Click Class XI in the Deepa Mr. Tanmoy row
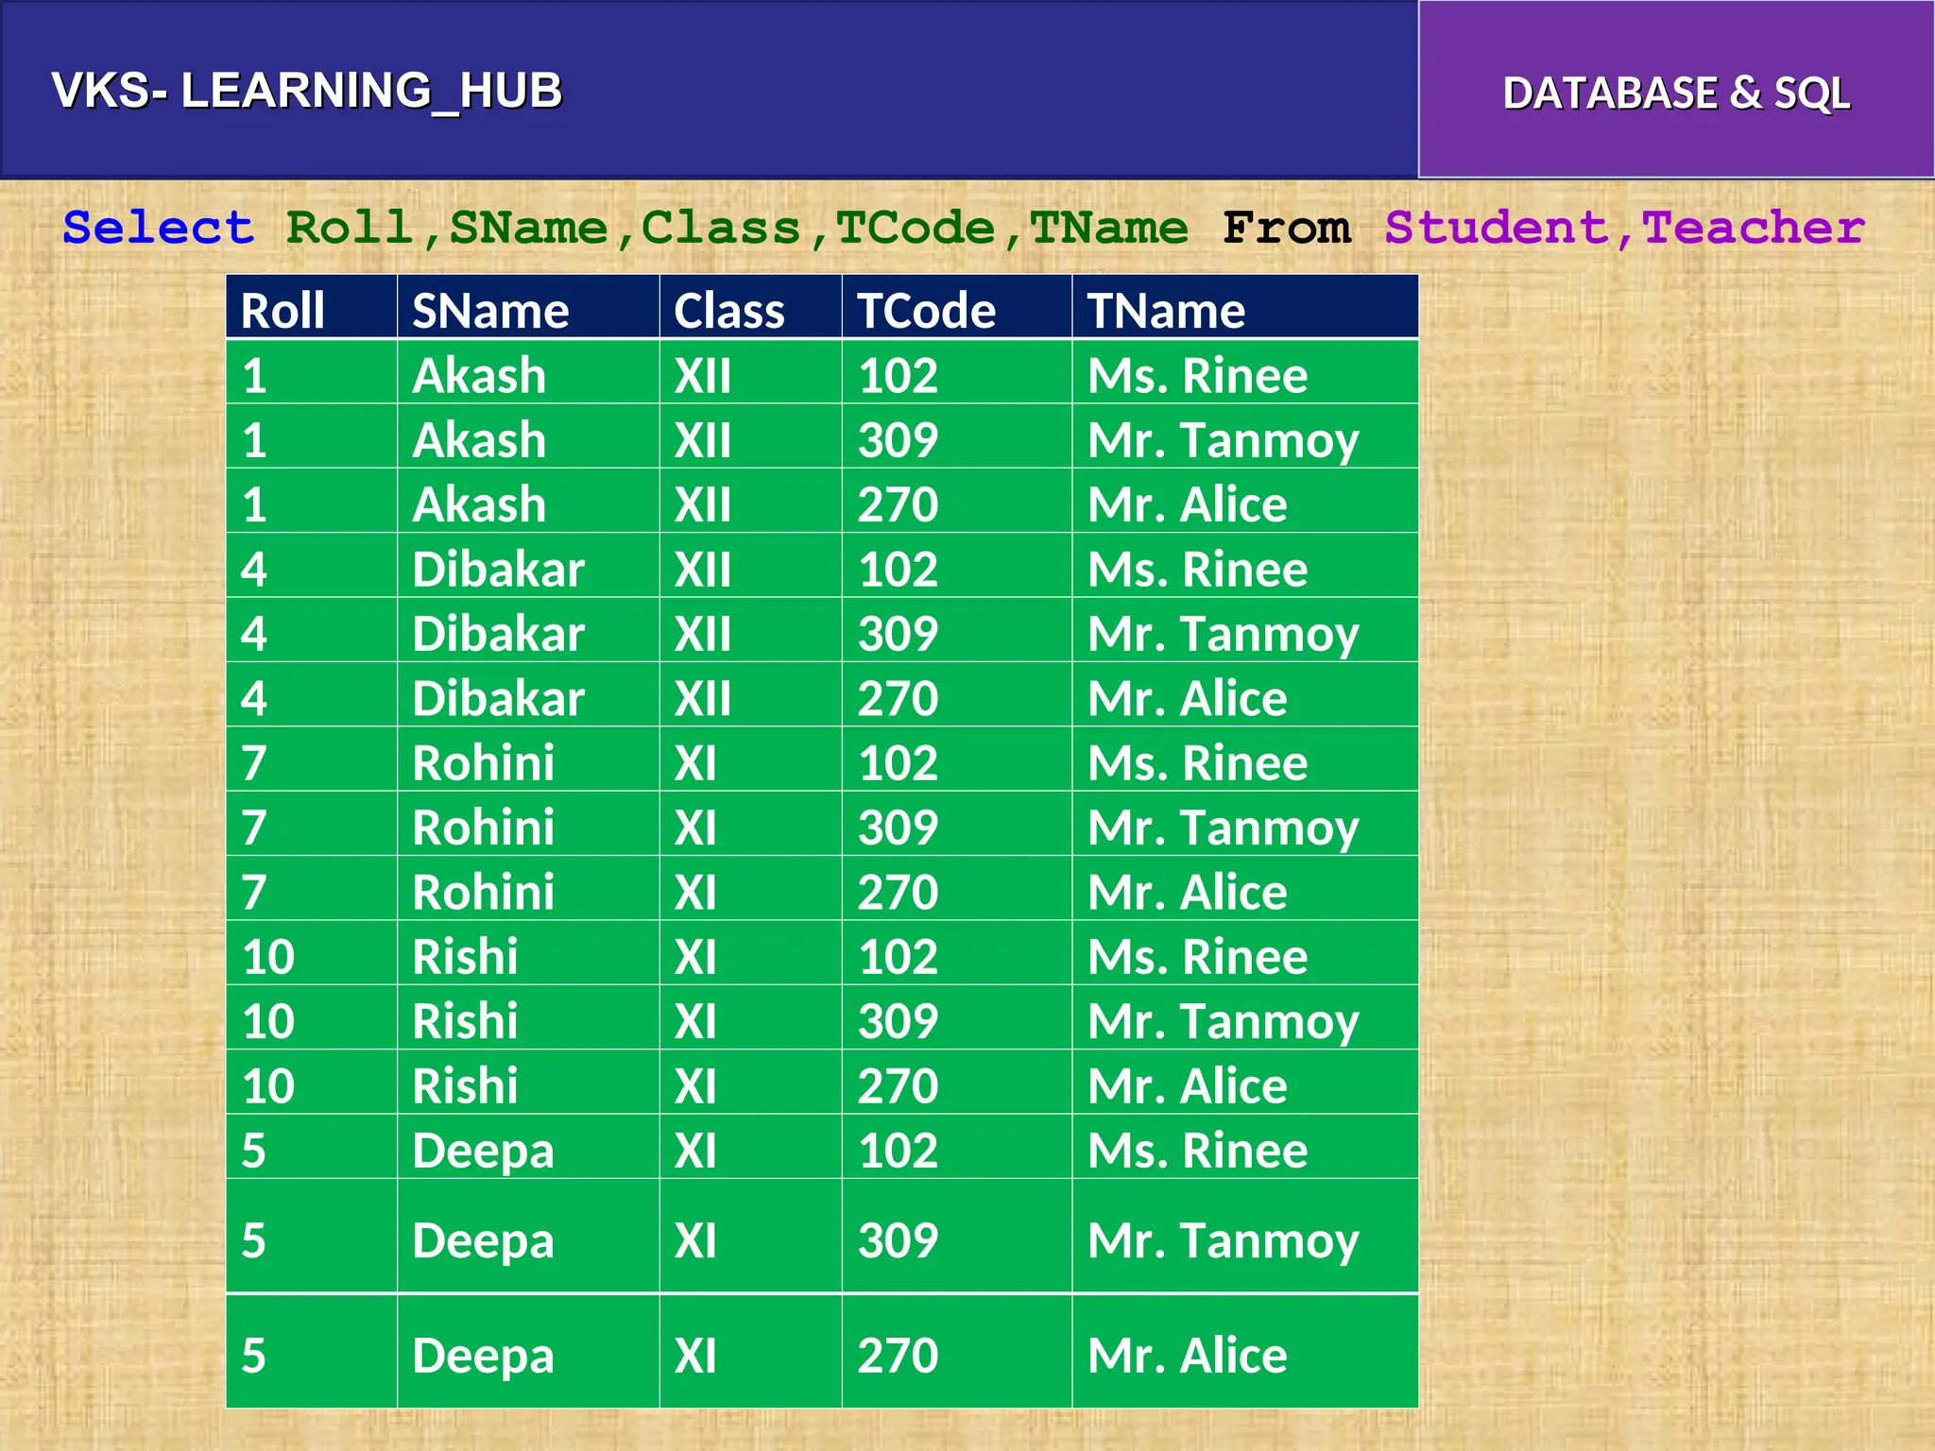The width and height of the screenshot is (1935, 1451). [x=694, y=1241]
